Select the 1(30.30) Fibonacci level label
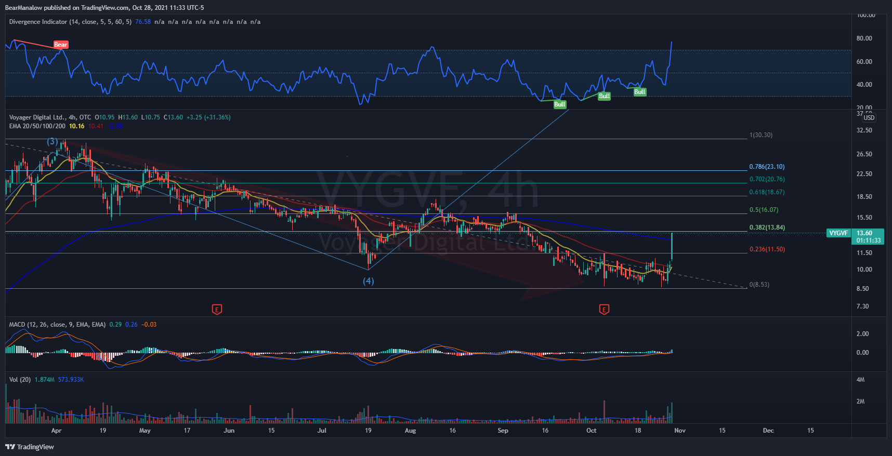892x456 pixels. tap(761, 135)
